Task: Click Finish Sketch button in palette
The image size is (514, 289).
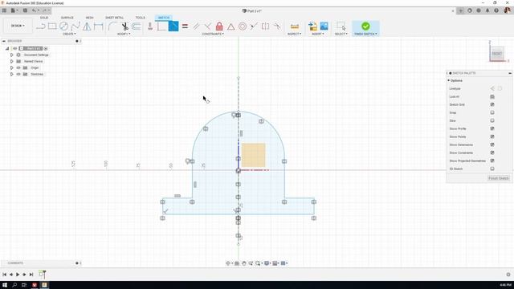Action: (x=499, y=178)
